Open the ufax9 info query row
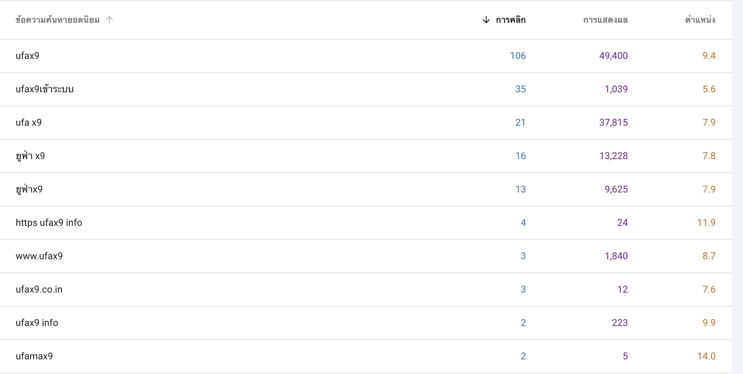This screenshot has height=374, width=743. pyautogui.click(x=366, y=323)
